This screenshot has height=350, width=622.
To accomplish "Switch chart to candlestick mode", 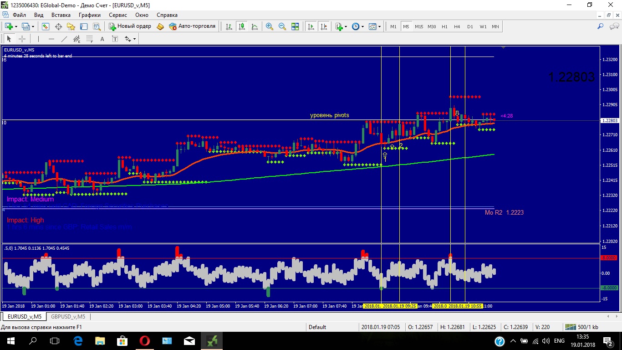I will [241, 26].
